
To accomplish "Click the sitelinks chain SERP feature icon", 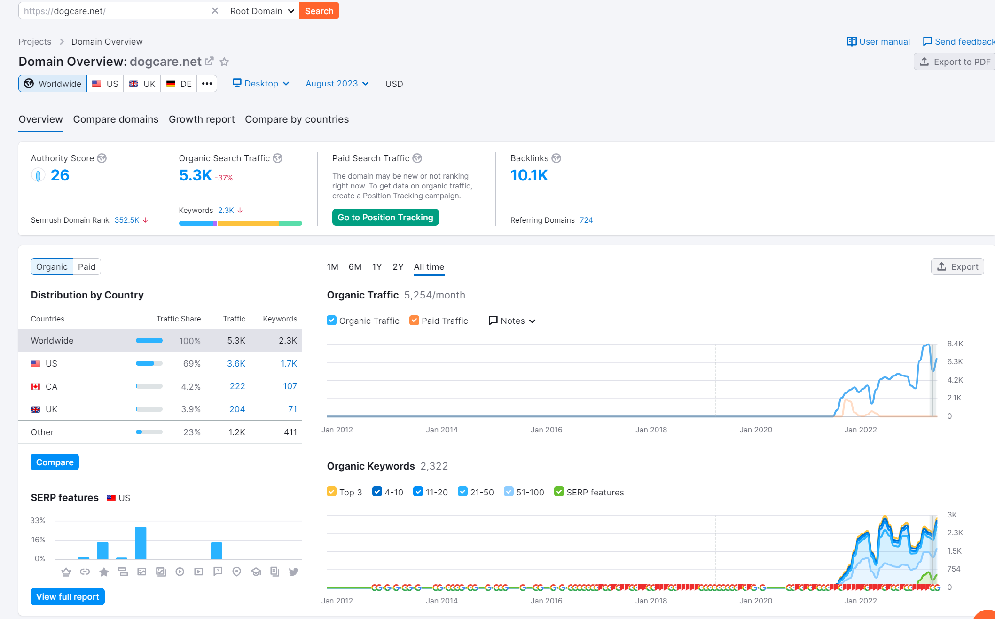I will 85,572.
